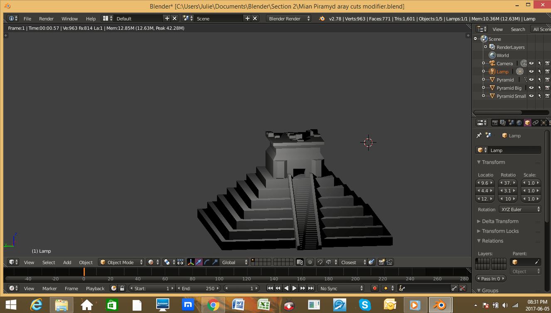Play the animation forward

tap(294, 288)
